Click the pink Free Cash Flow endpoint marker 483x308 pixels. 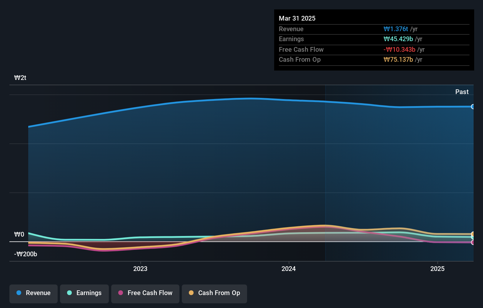pyautogui.click(x=473, y=242)
